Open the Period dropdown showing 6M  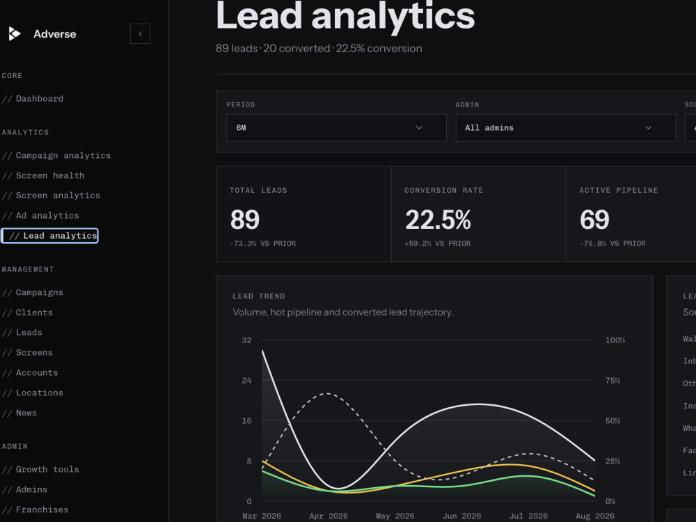[x=336, y=128]
